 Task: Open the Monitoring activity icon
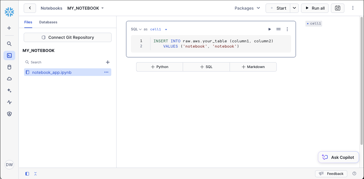coord(9,102)
